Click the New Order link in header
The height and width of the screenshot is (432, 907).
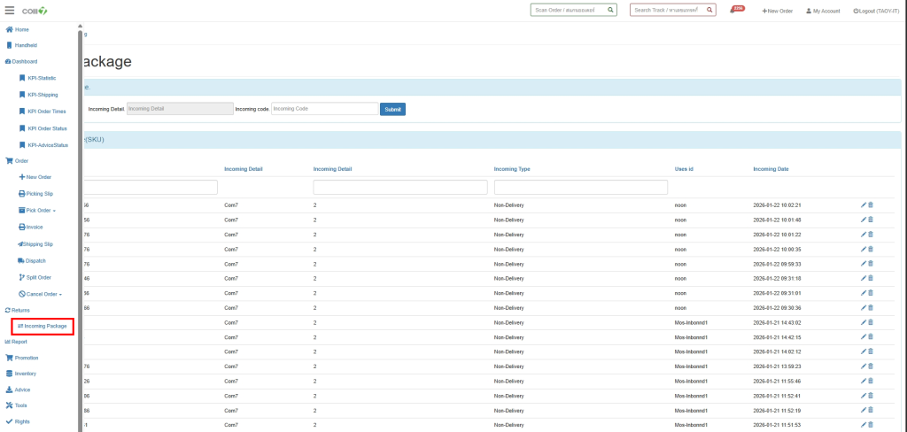[x=777, y=11]
